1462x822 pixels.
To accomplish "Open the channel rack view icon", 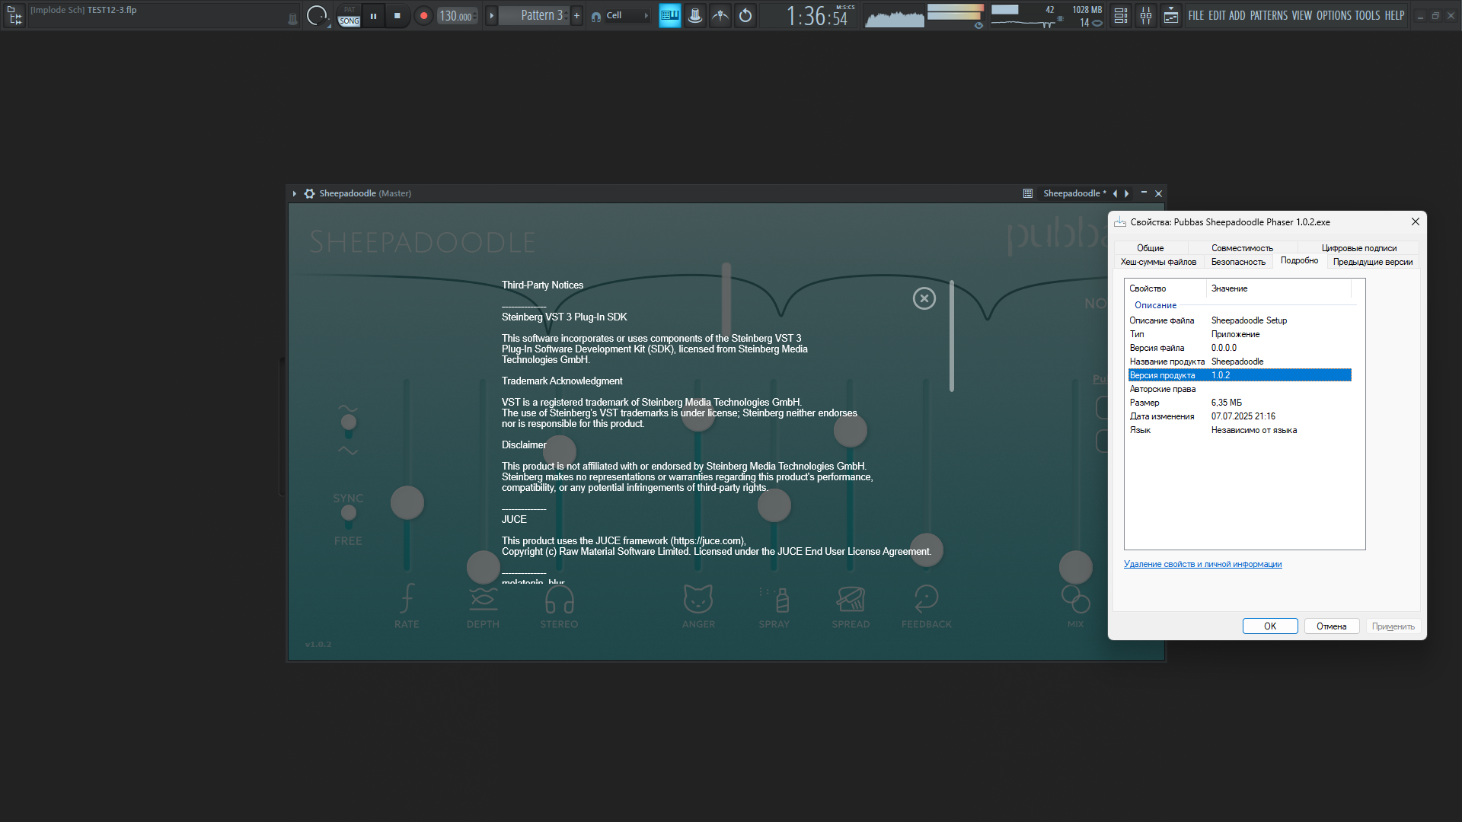I will [1121, 15].
